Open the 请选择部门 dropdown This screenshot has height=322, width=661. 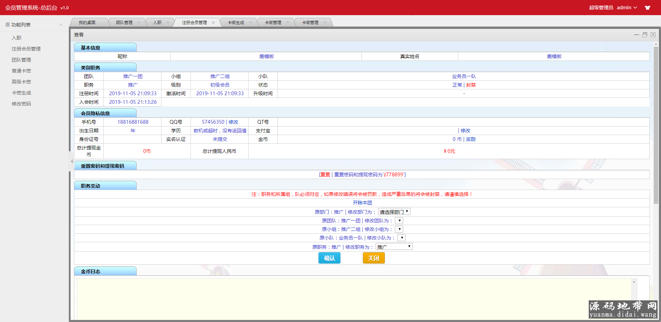point(394,212)
